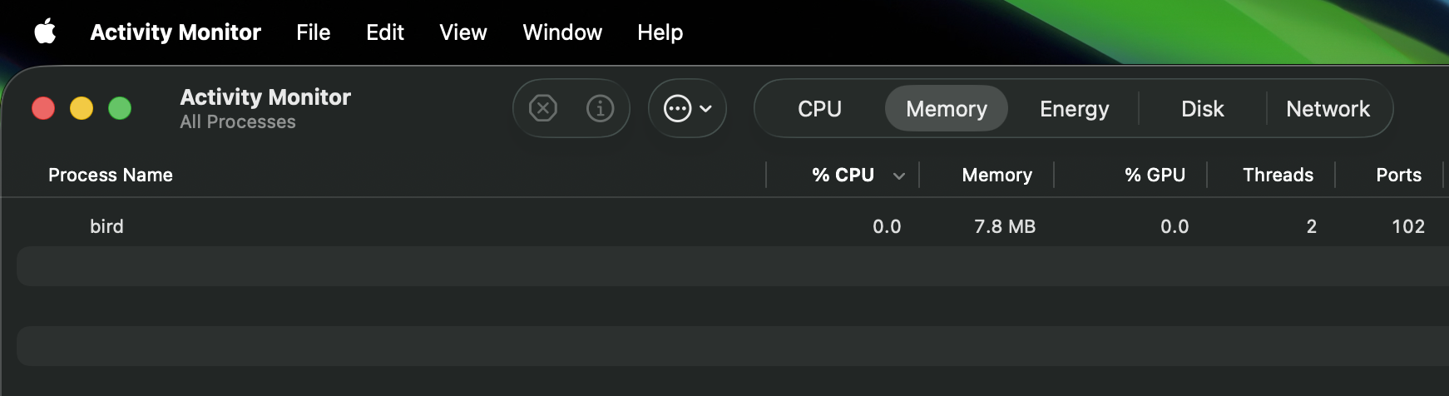Switch to the CPU tab
Viewport: 1449px width, 396px height.
[819, 109]
